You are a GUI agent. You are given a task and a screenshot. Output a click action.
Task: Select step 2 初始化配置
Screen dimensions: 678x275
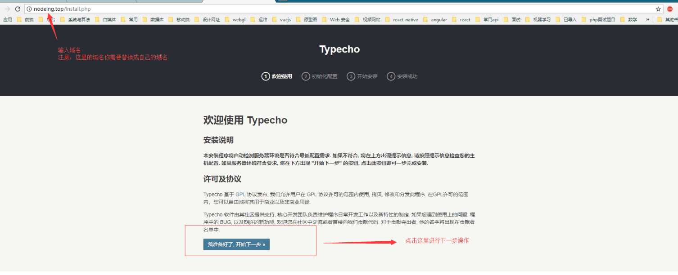point(320,76)
